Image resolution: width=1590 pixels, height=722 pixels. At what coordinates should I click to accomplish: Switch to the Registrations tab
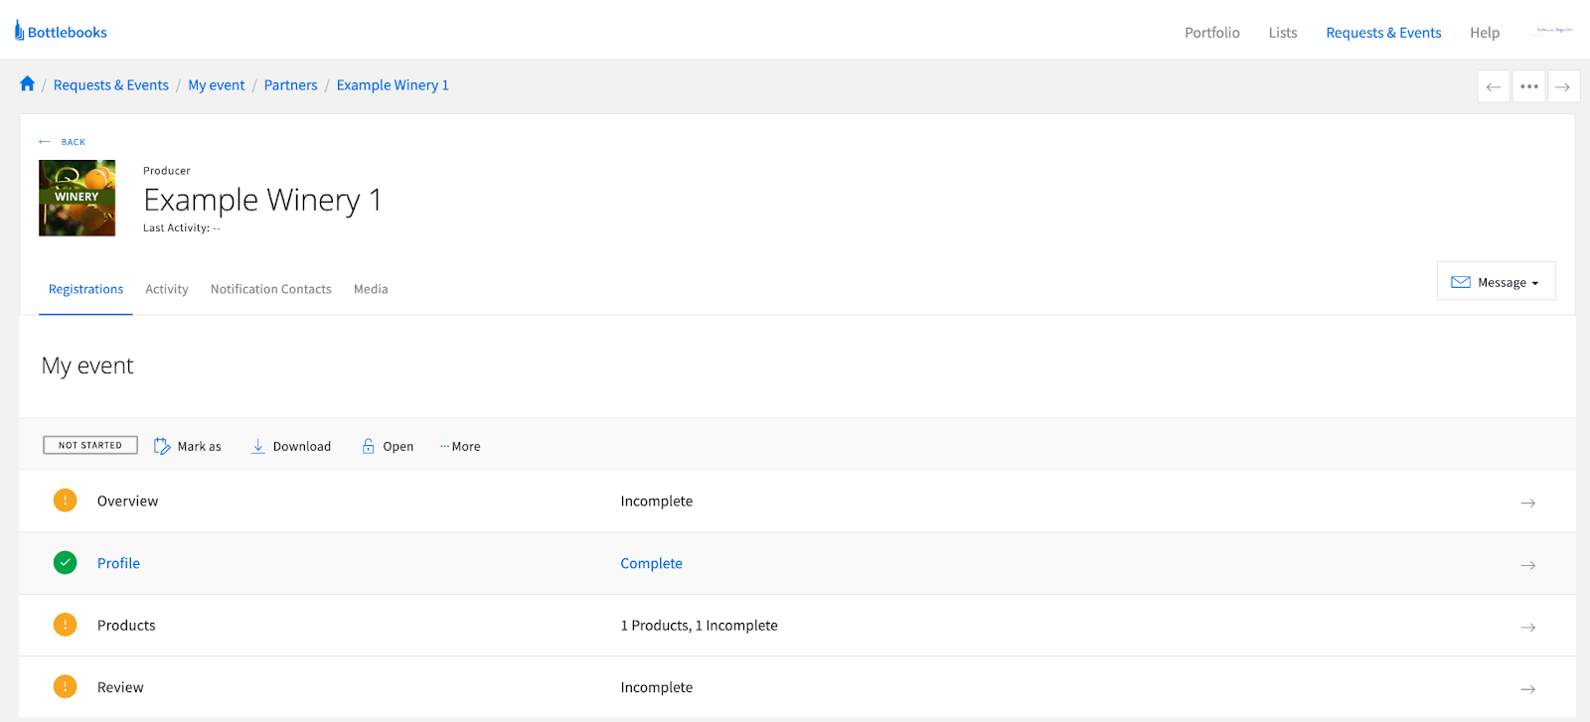click(x=85, y=289)
